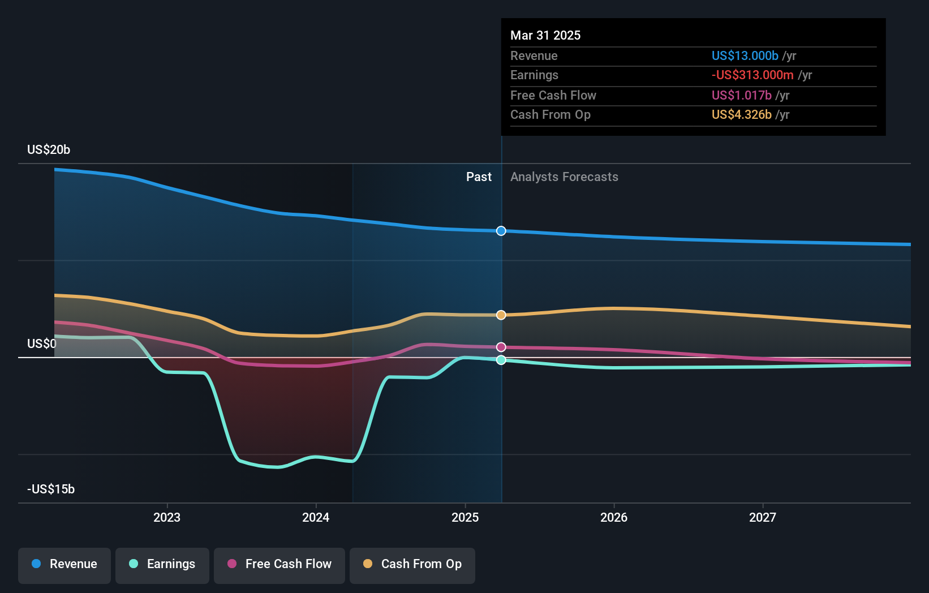Toggle the Cash From Op legend button
929x593 pixels.
pyautogui.click(x=412, y=565)
